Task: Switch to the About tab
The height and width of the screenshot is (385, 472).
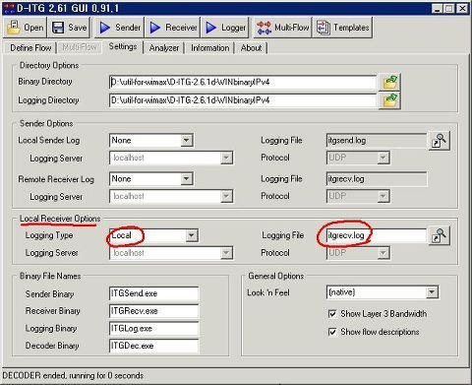Action: pos(251,48)
